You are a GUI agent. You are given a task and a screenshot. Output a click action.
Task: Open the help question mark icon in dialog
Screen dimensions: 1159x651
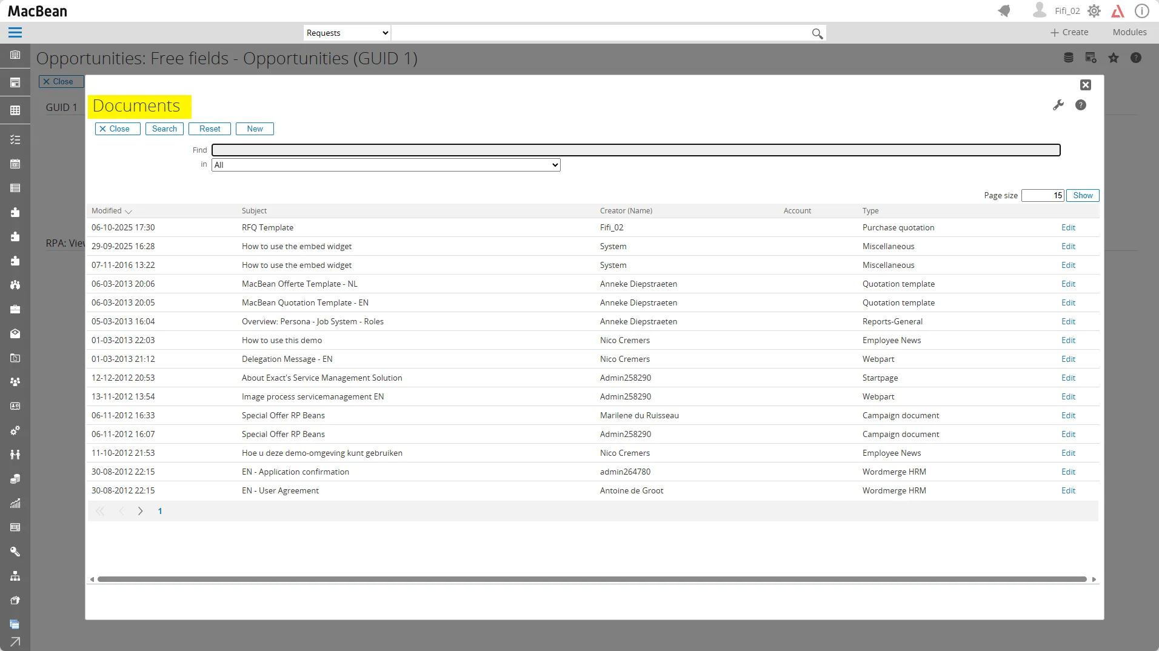point(1080,105)
